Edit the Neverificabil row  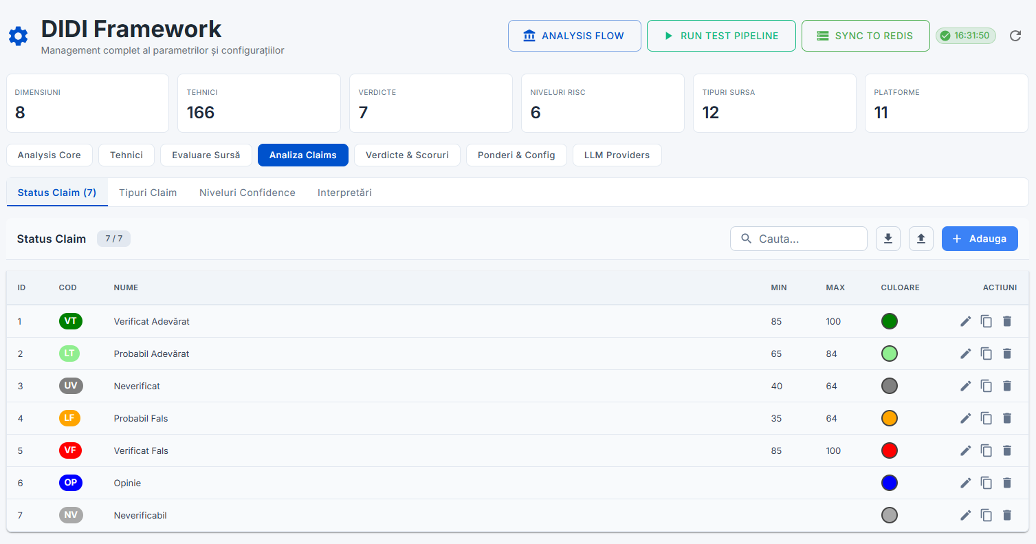click(x=966, y=515)
